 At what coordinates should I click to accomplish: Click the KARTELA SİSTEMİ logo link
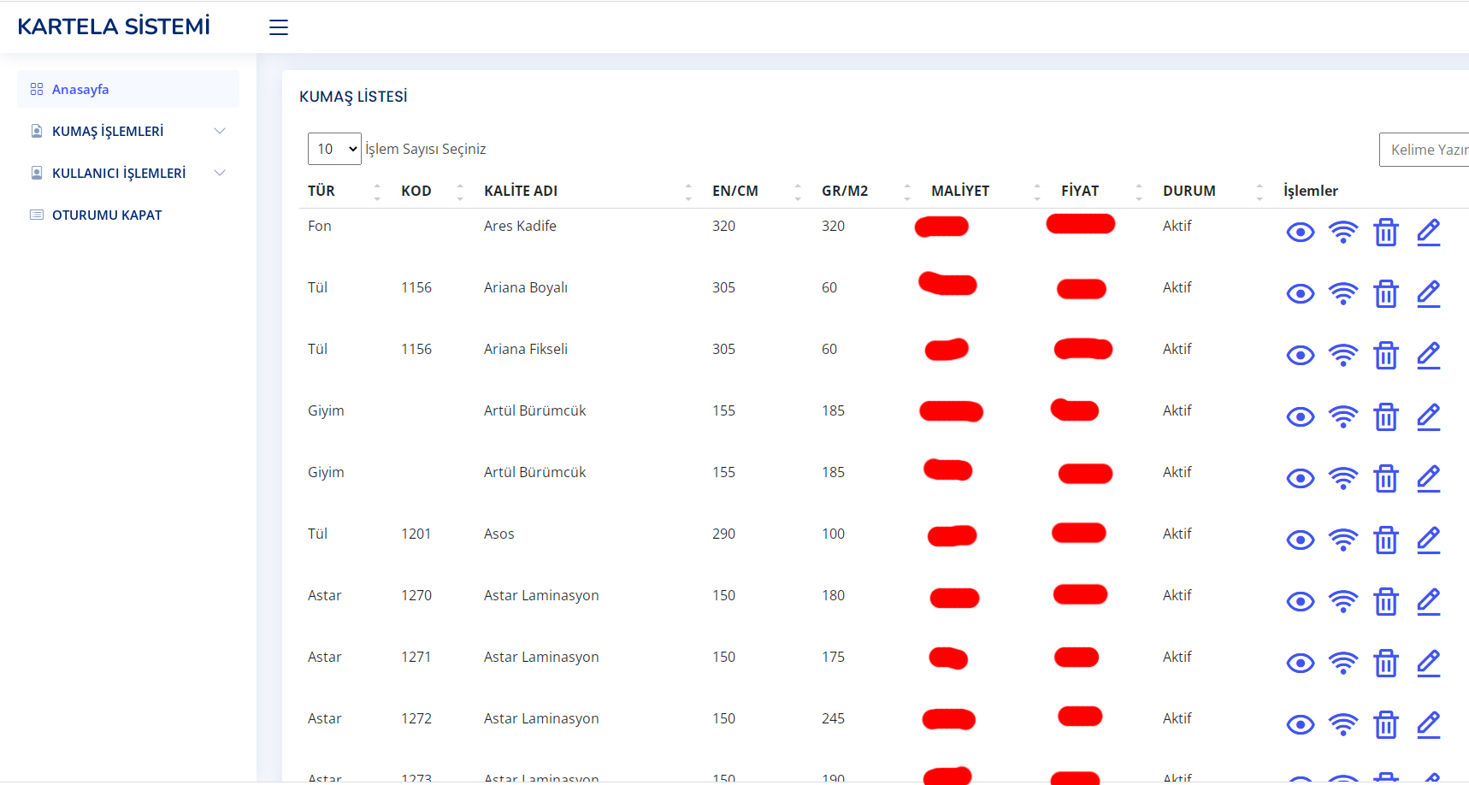114,27
